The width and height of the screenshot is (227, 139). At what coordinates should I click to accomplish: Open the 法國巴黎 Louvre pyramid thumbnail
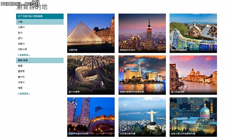[91, 33]
